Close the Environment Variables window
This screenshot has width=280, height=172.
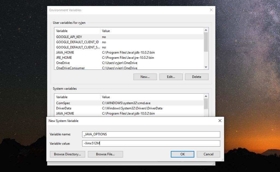[211, 10]
